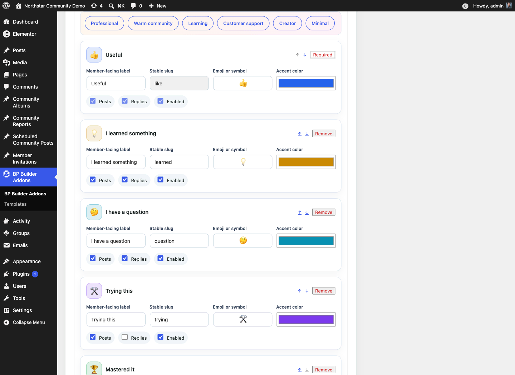Viewport: 515px width, 375px height.
Task: Move Trying this reaction up
Action: tap(300, 291)
